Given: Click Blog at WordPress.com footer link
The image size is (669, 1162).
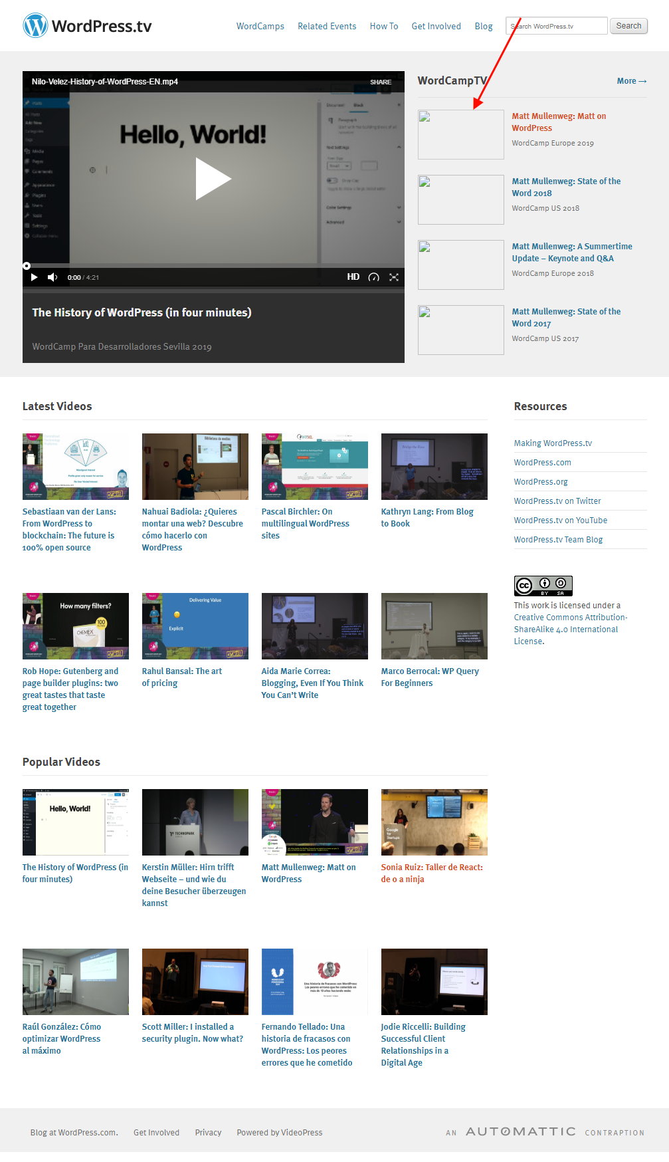Looking at the screenshot, I should click(x=74, y=1133).
